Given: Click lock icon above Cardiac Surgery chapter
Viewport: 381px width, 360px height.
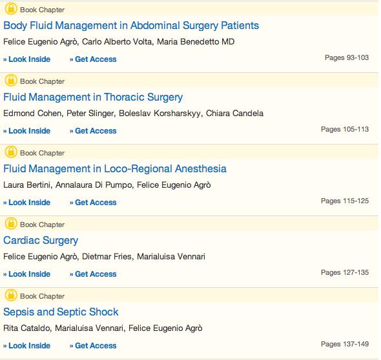Looking at the screenshot, I should (x=11, y=224).
